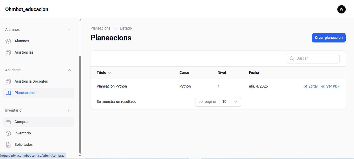The height and width of the screenshot is (159, 354).
Task: Click the Planeacion Python title cell
Action: (x=112, y=86)
